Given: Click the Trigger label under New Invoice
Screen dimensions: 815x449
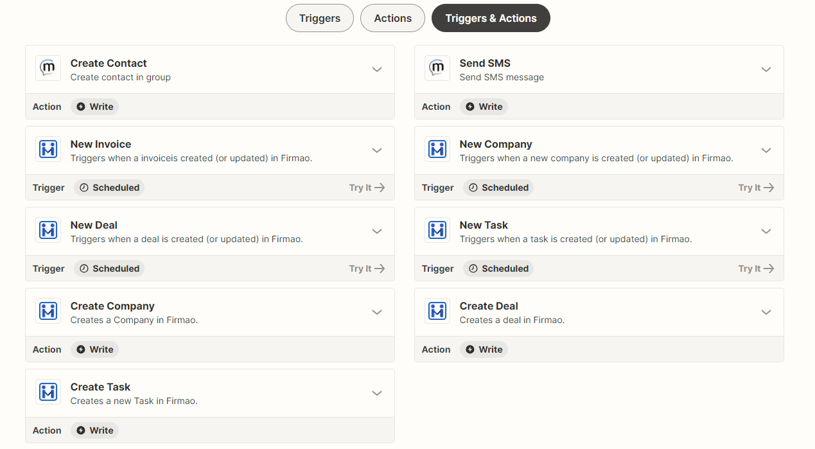Looking at the screenshot, I should (49, 188).
